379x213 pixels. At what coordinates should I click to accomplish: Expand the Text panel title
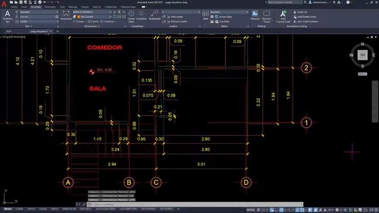click(28, 26)
